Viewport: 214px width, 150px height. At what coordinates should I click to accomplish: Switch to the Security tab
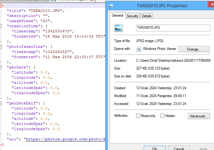pos(133,16)
